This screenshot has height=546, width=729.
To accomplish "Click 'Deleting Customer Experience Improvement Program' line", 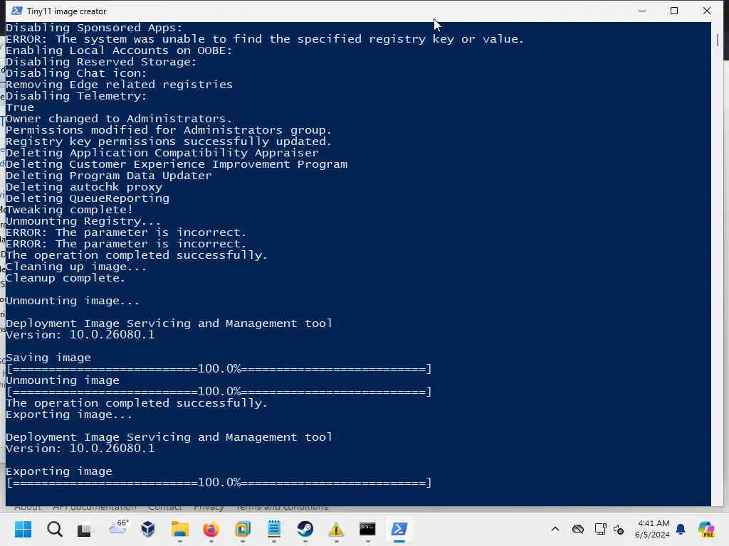I will point(177,164).
